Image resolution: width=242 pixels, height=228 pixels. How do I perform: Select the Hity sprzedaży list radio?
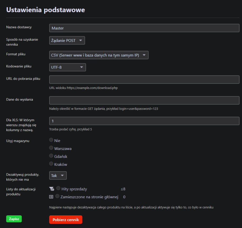58,188
